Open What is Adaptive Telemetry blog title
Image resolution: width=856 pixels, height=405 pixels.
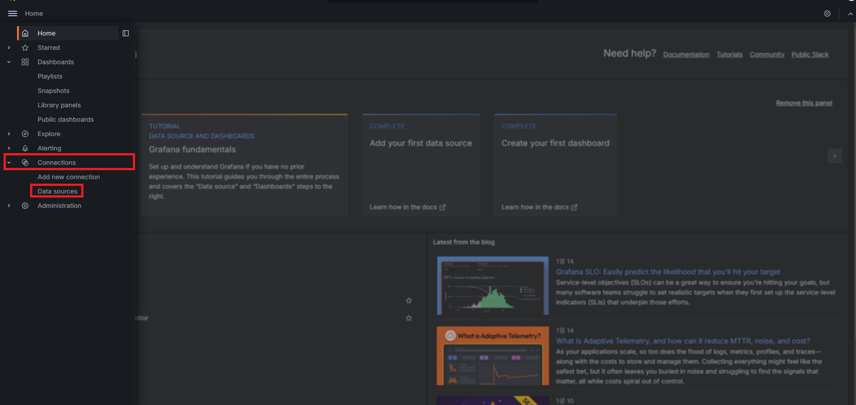point(683,341)
